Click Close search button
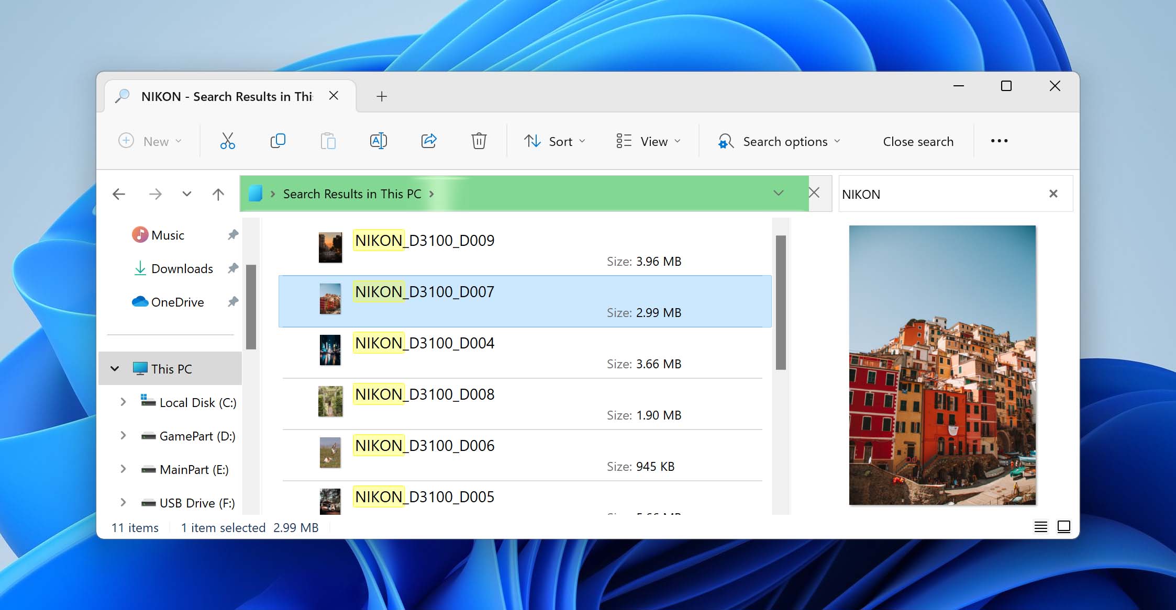The image size is (1176, 610). pos(918,141)
